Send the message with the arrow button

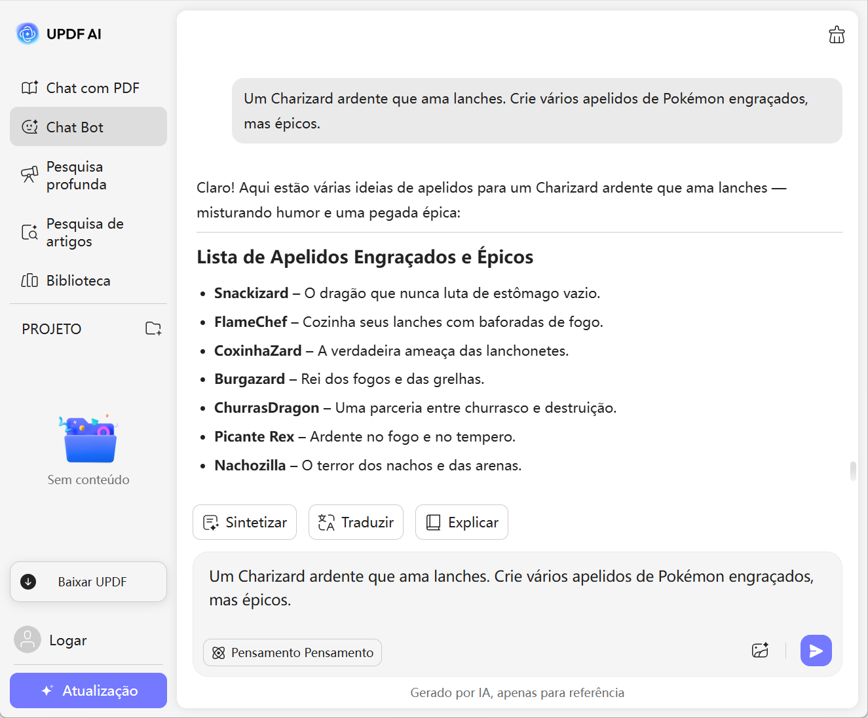(x=816, y=651)
